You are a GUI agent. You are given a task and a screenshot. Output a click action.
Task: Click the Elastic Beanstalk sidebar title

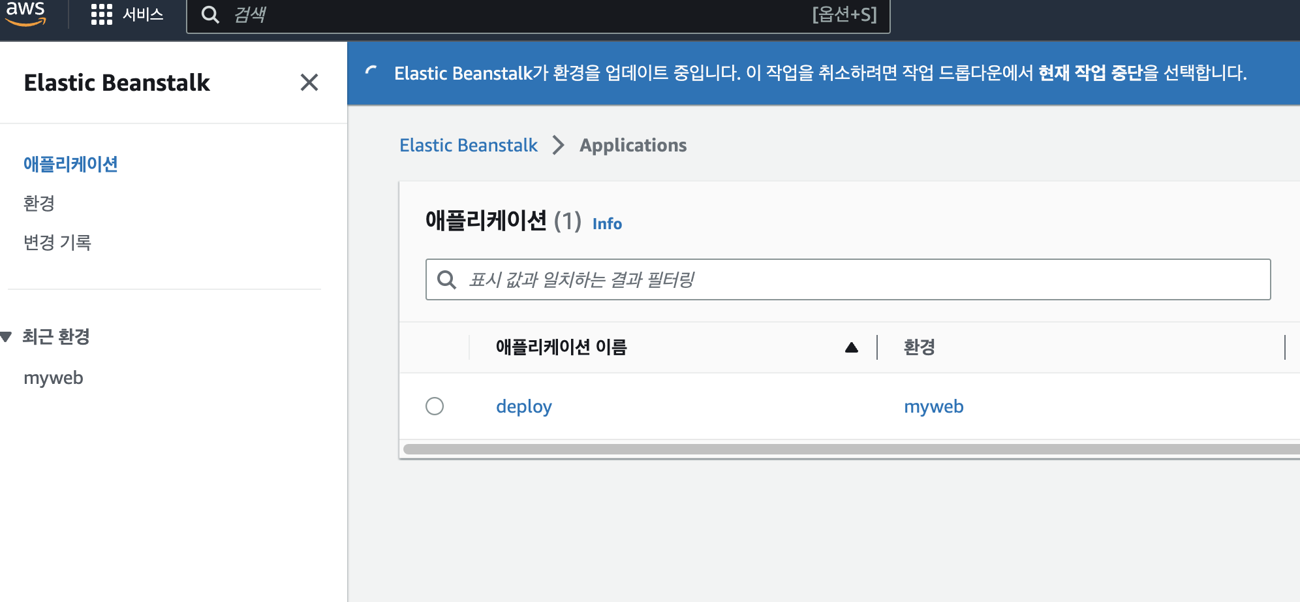point(117,83)
